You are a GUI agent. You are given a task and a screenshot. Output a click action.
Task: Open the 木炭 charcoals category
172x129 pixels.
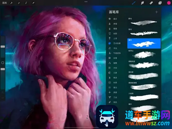113,68
